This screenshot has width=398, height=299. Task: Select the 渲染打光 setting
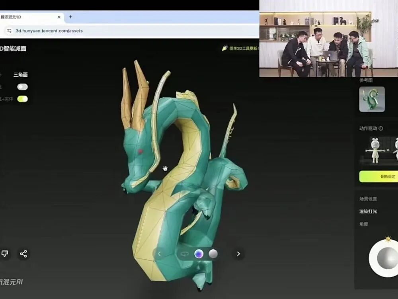(x=368, y=211)
